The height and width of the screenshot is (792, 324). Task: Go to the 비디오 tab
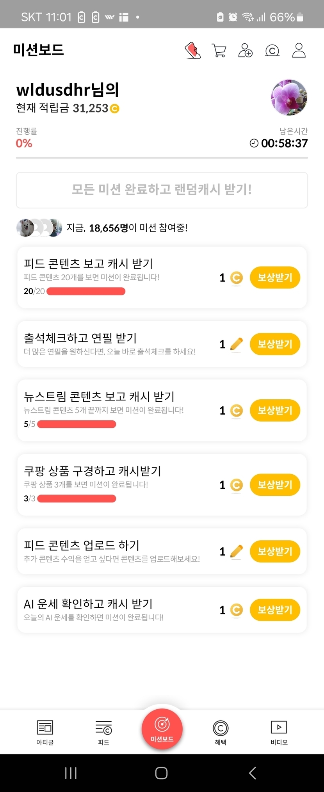279,732
